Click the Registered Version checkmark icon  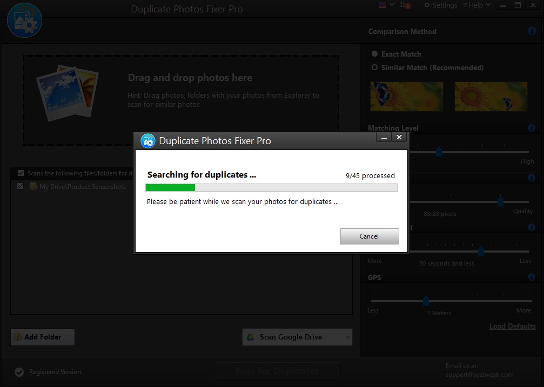(19, 372)
